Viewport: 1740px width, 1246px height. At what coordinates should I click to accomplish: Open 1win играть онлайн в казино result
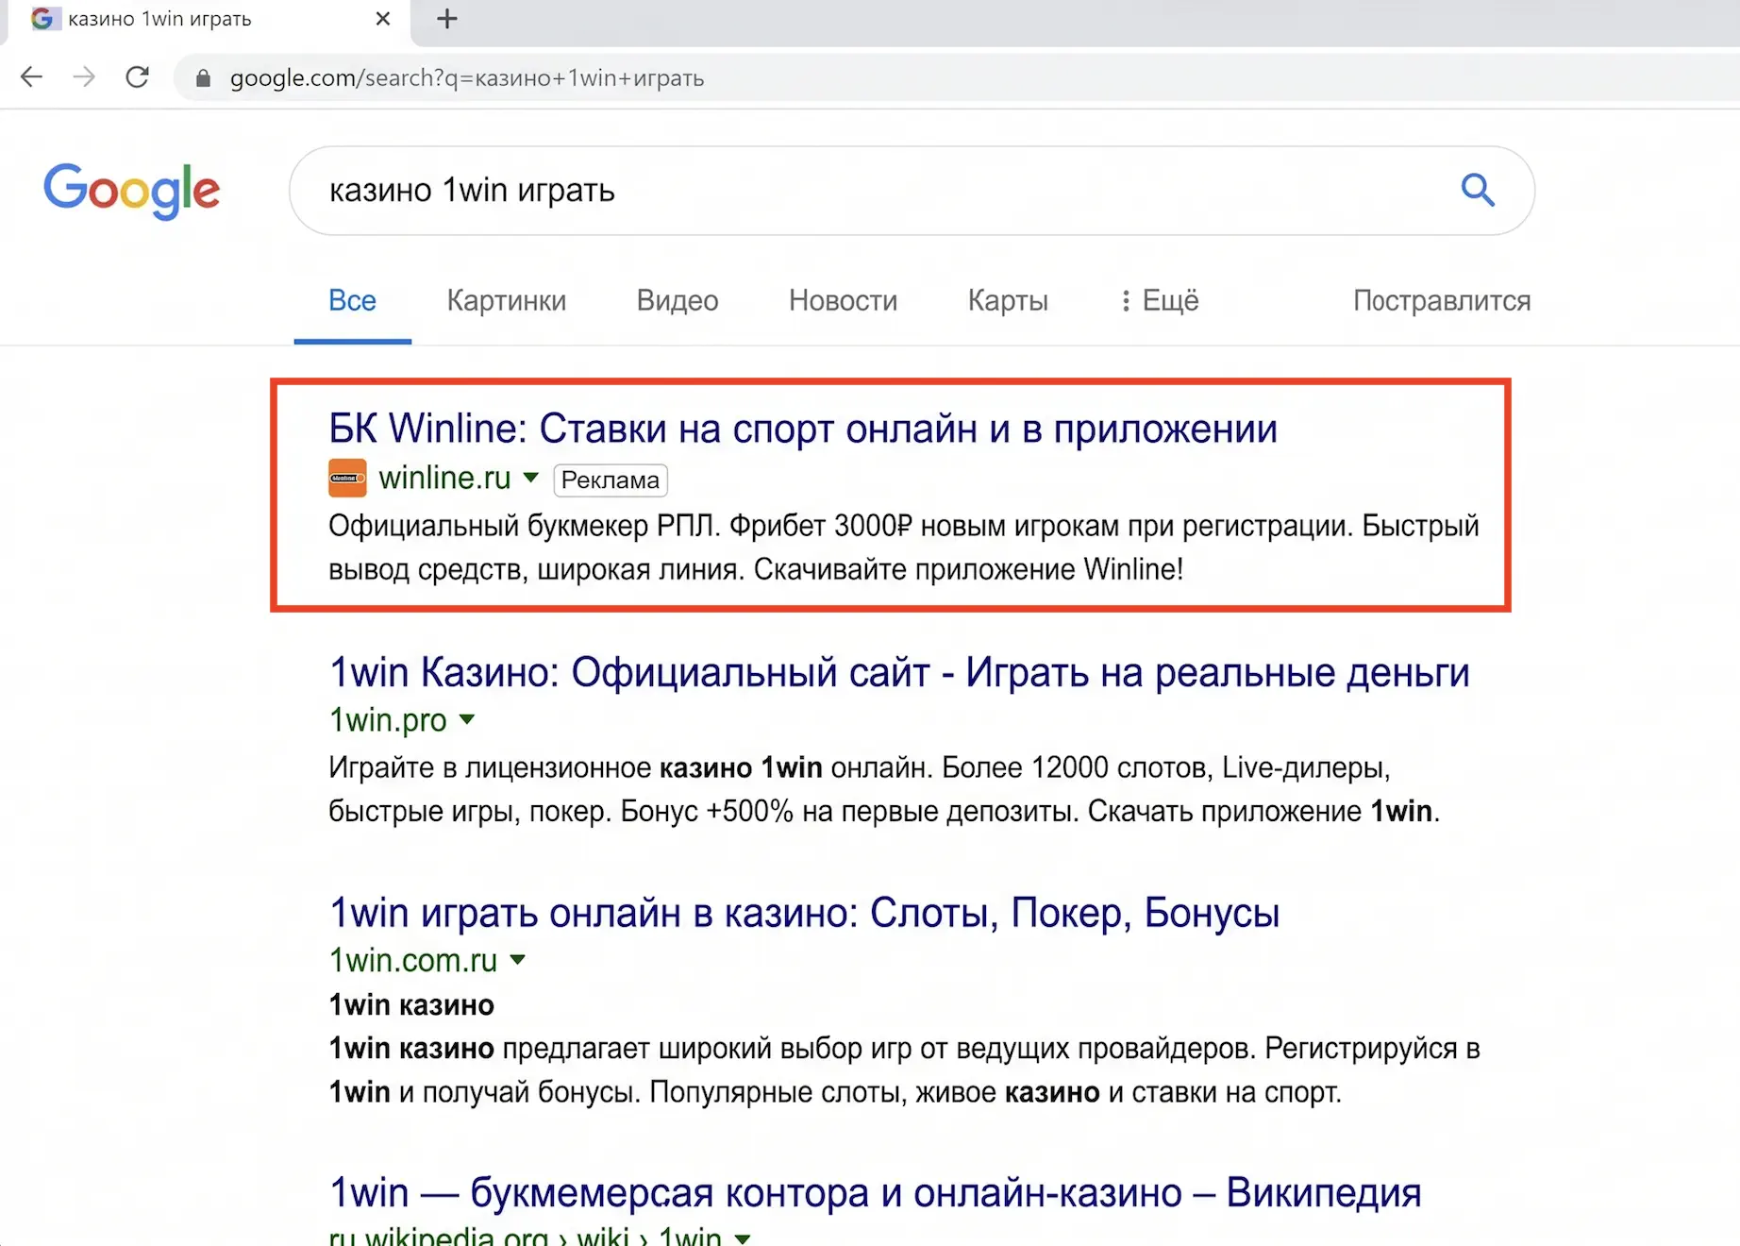pyautogui.click(x=804, y=913)
